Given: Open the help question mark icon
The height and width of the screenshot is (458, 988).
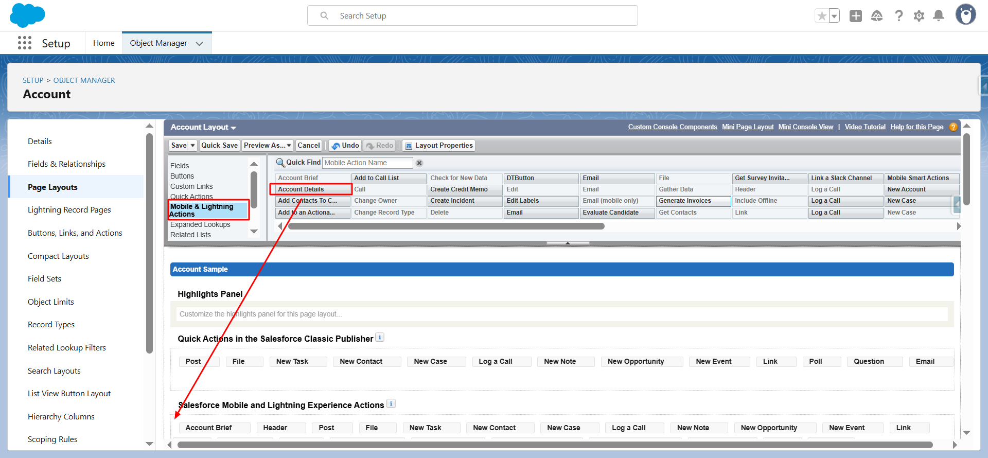Looking at the screenshot, I should 898,16.
